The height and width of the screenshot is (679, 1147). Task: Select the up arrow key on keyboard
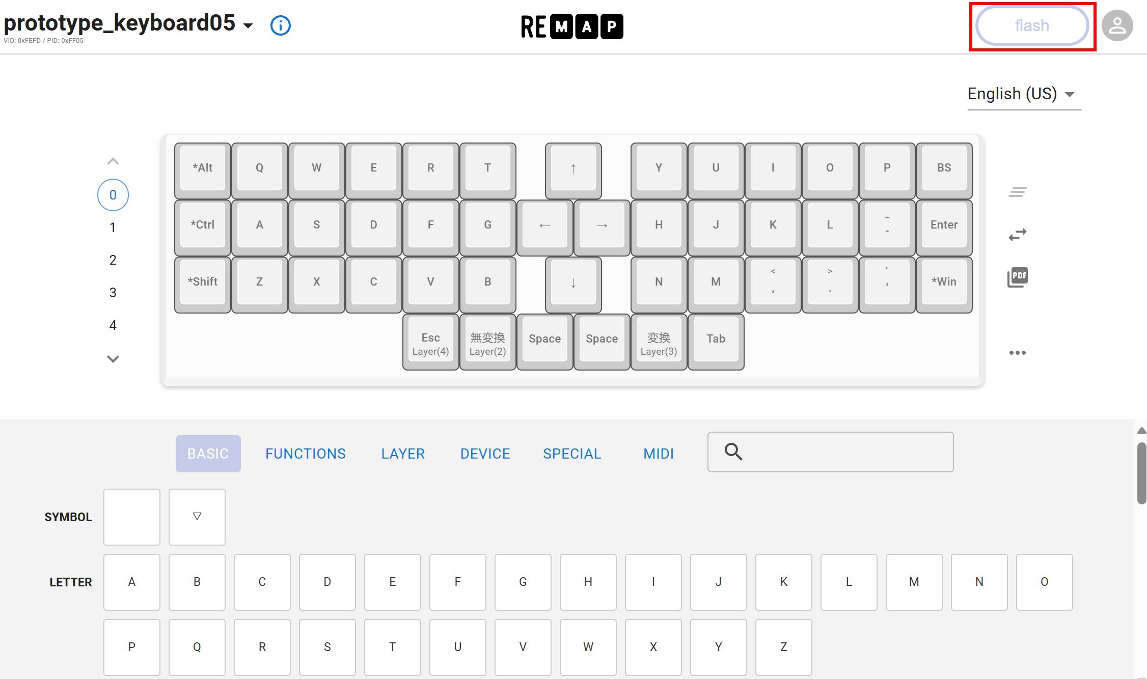573,168
